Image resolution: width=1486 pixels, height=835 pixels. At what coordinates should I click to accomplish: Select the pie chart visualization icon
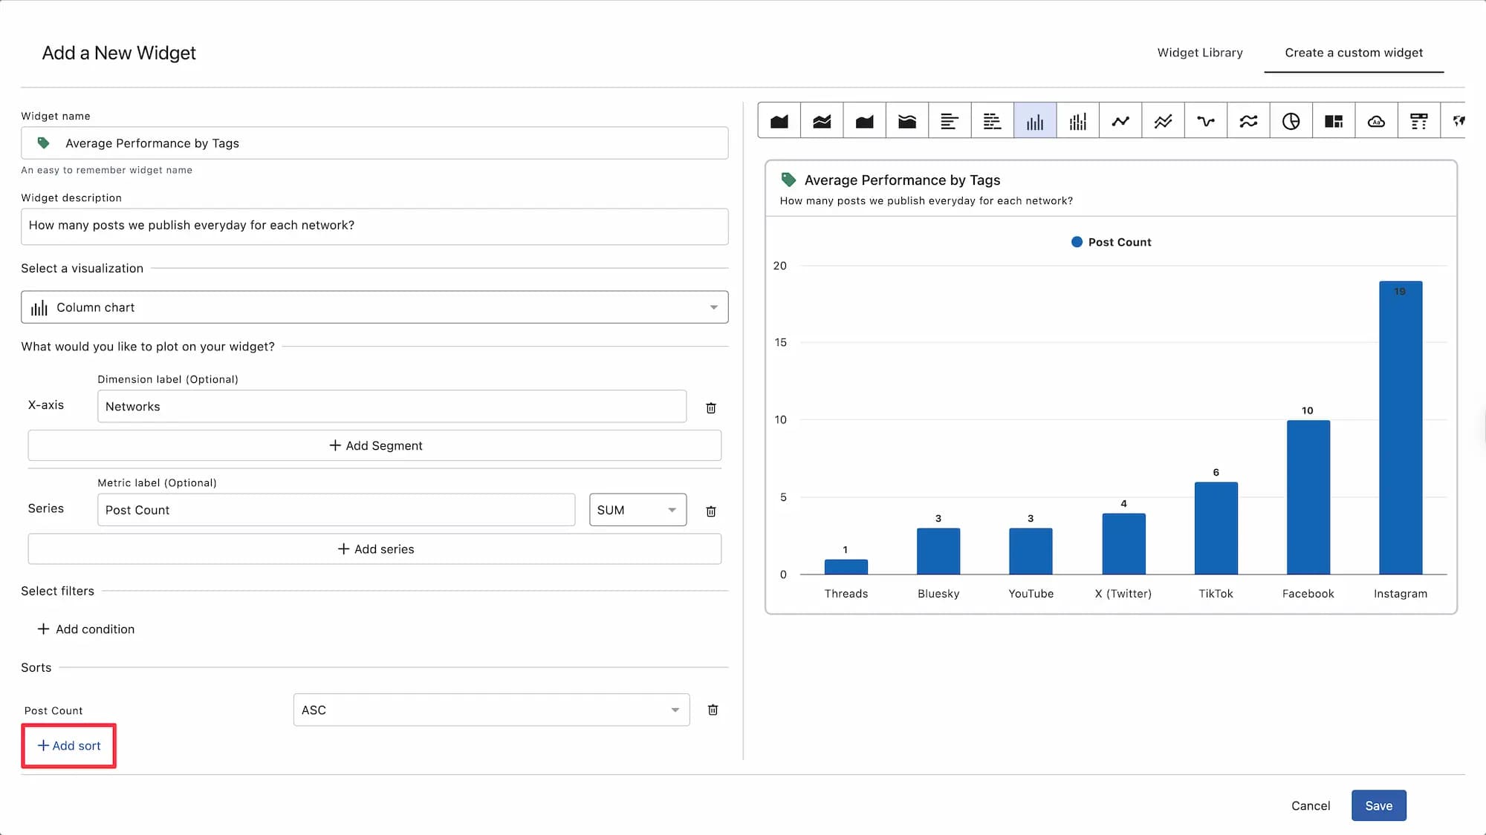pyautogui.click(x=1291, y=121)
